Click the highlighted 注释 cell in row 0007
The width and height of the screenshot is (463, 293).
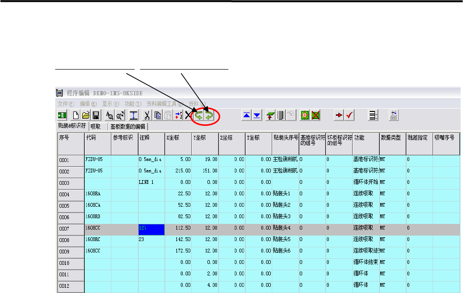tap(150, 229)
